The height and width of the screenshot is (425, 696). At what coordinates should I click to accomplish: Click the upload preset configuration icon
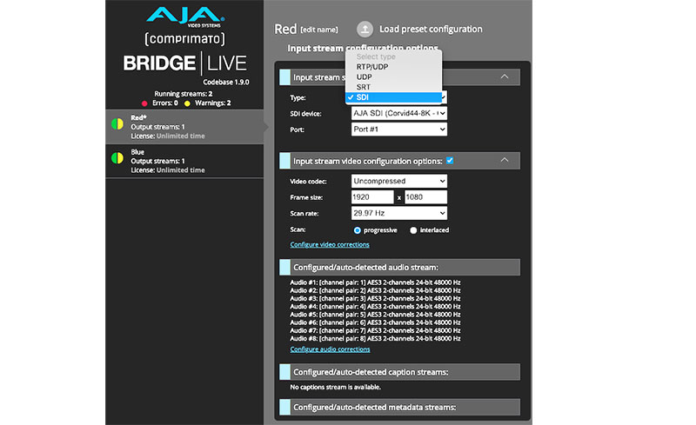tap(365, 30)
